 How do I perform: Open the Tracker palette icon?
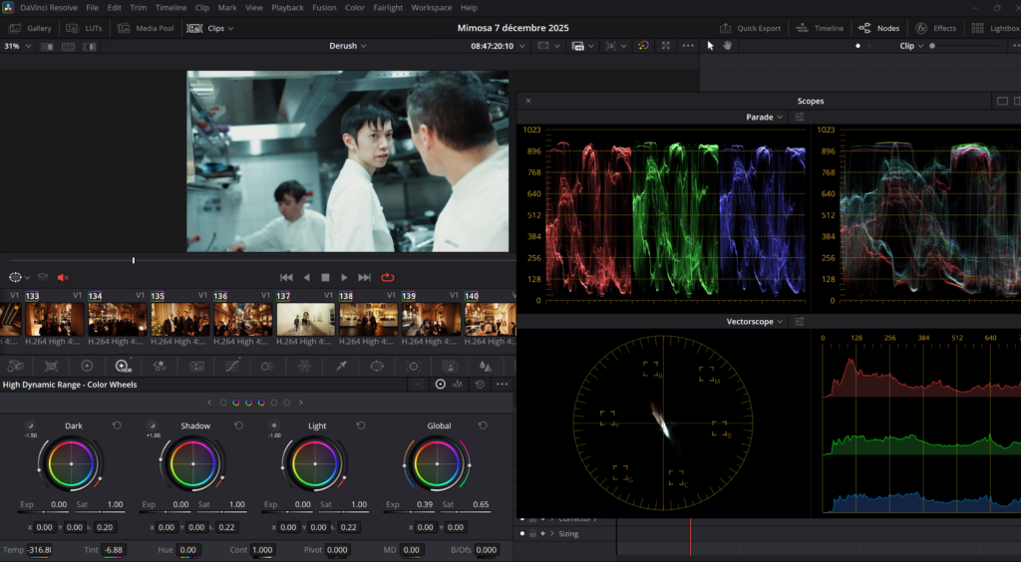tap(413, 366)
